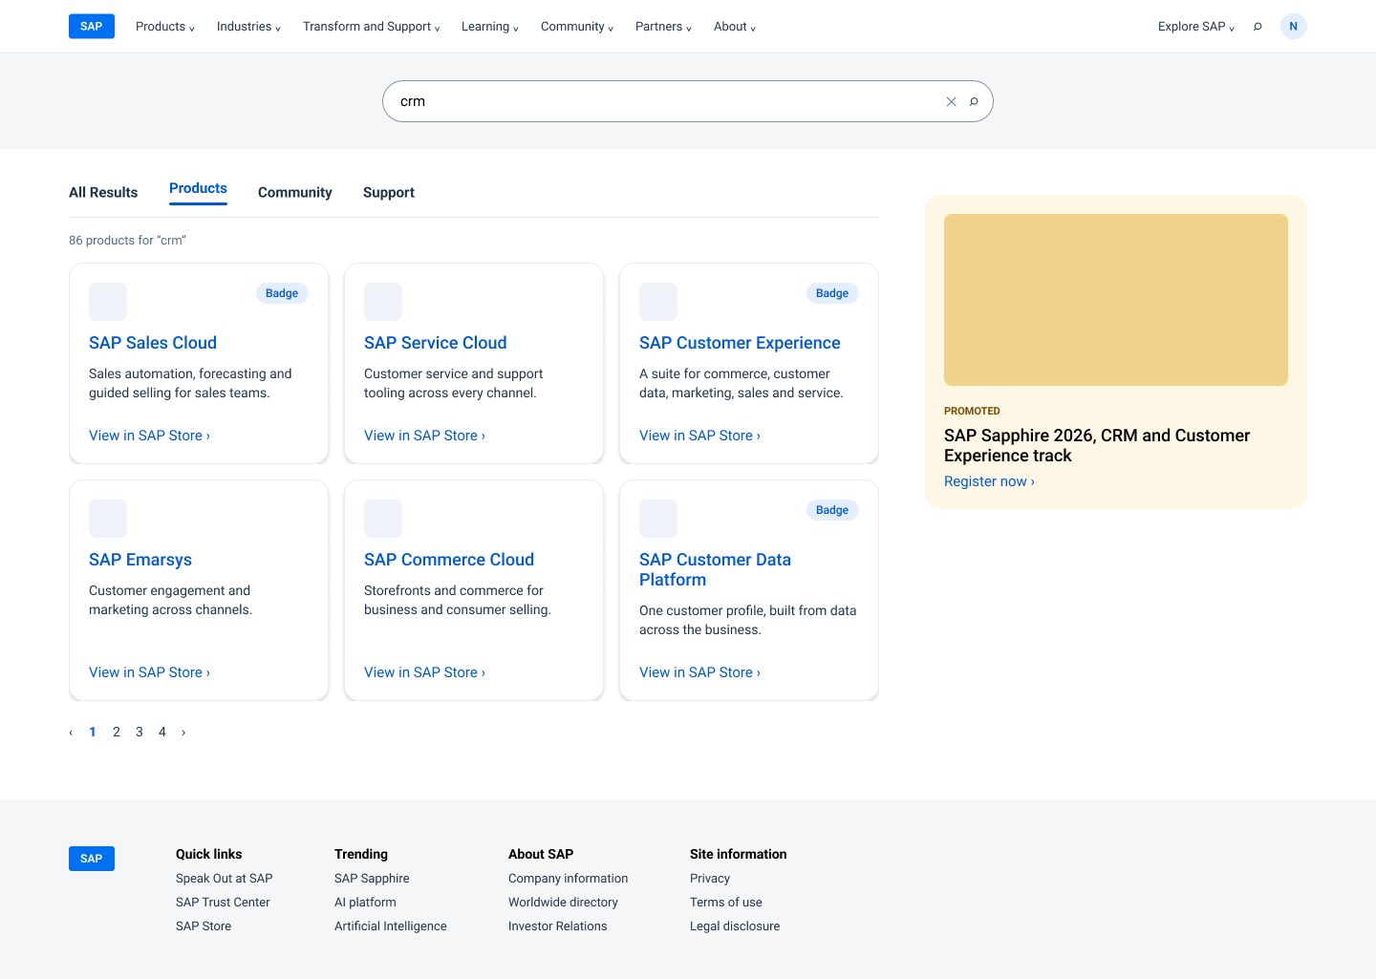Expand the About menu
The height and width of the screenshot is (979, 1376).
pos(735,27)
